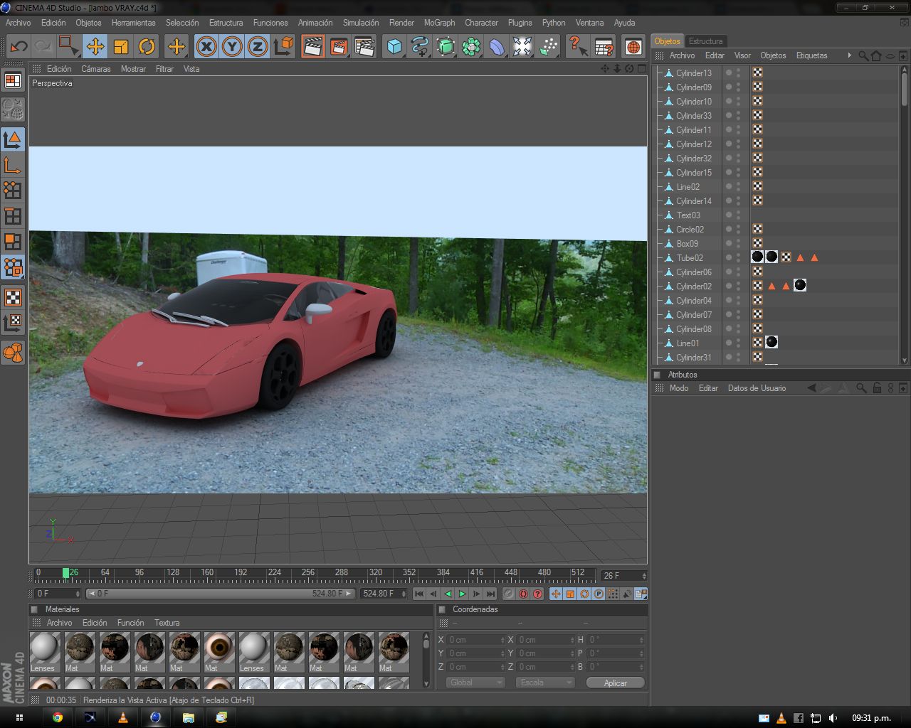Open the render settings icon
Image resolution: width=911 pixels, height=728 pixels.
pos(364,47)
